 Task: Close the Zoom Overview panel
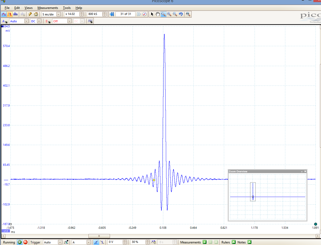coord(305,171)
